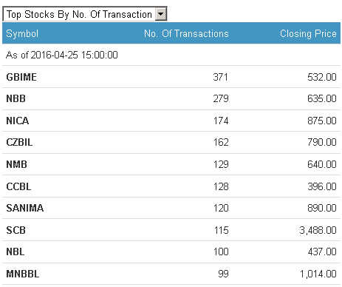The width and height of the screenshot is (342, 287).
Task: Open the SCB stock symbol
Action: tap(16, 230)
